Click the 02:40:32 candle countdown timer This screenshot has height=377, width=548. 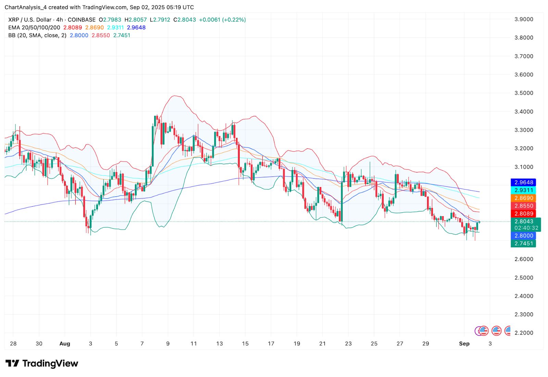526,228
